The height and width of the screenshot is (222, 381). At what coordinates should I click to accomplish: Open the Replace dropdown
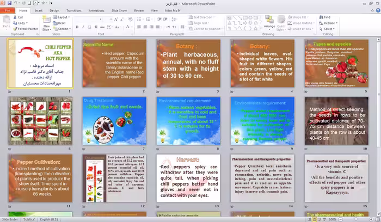pyautogui.click(x=328, y=23)
